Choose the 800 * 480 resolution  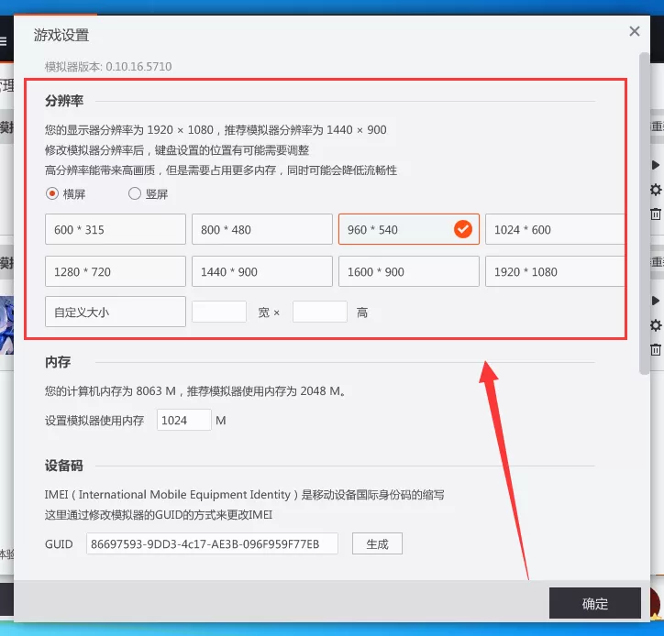tap(262, 229)
